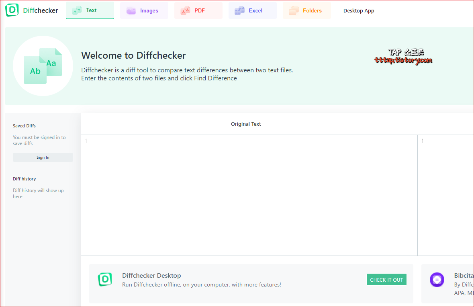Click the "Diffchecker Desktop" promo title
The height and width of the screenshot is (307, 474).
coord(151,276)
